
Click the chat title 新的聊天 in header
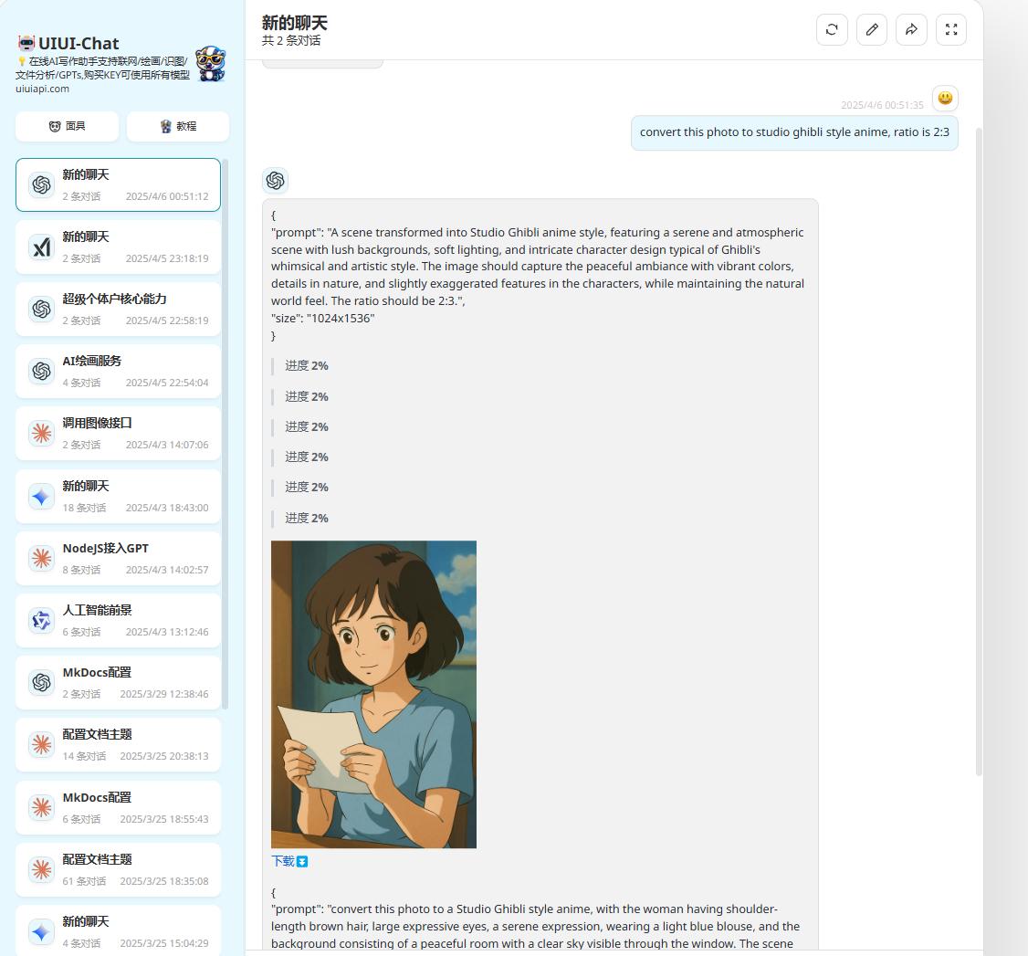(294, 23)
